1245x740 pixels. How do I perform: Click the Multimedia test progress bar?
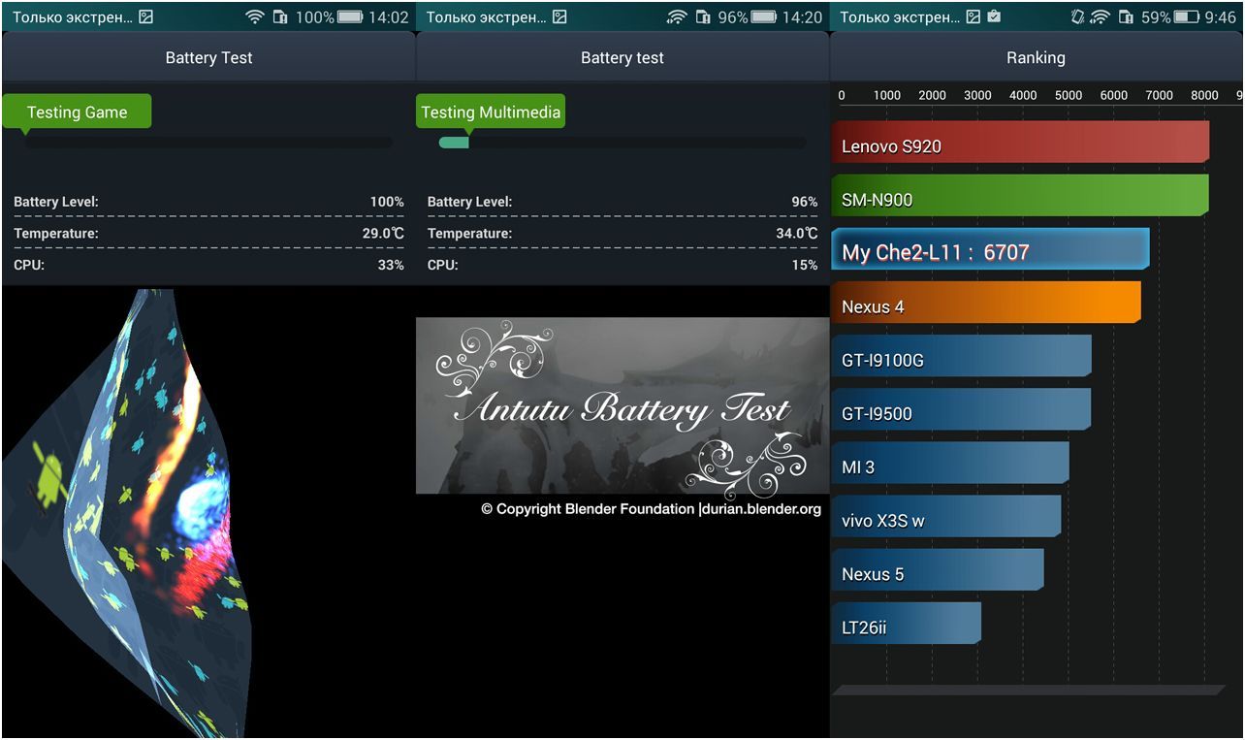[x=622, y=143]
